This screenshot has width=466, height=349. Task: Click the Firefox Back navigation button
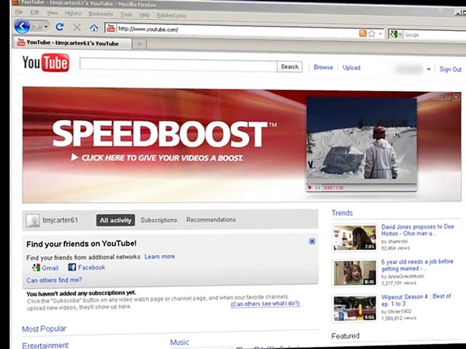click(22, 26)
